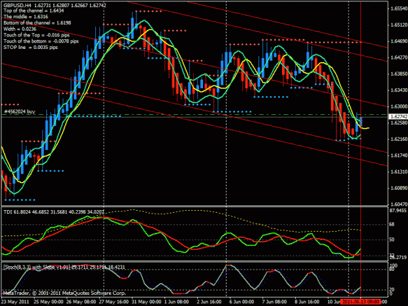Click the MetaTrader MetaQuotes copyright text

click(x=65, y=293)
